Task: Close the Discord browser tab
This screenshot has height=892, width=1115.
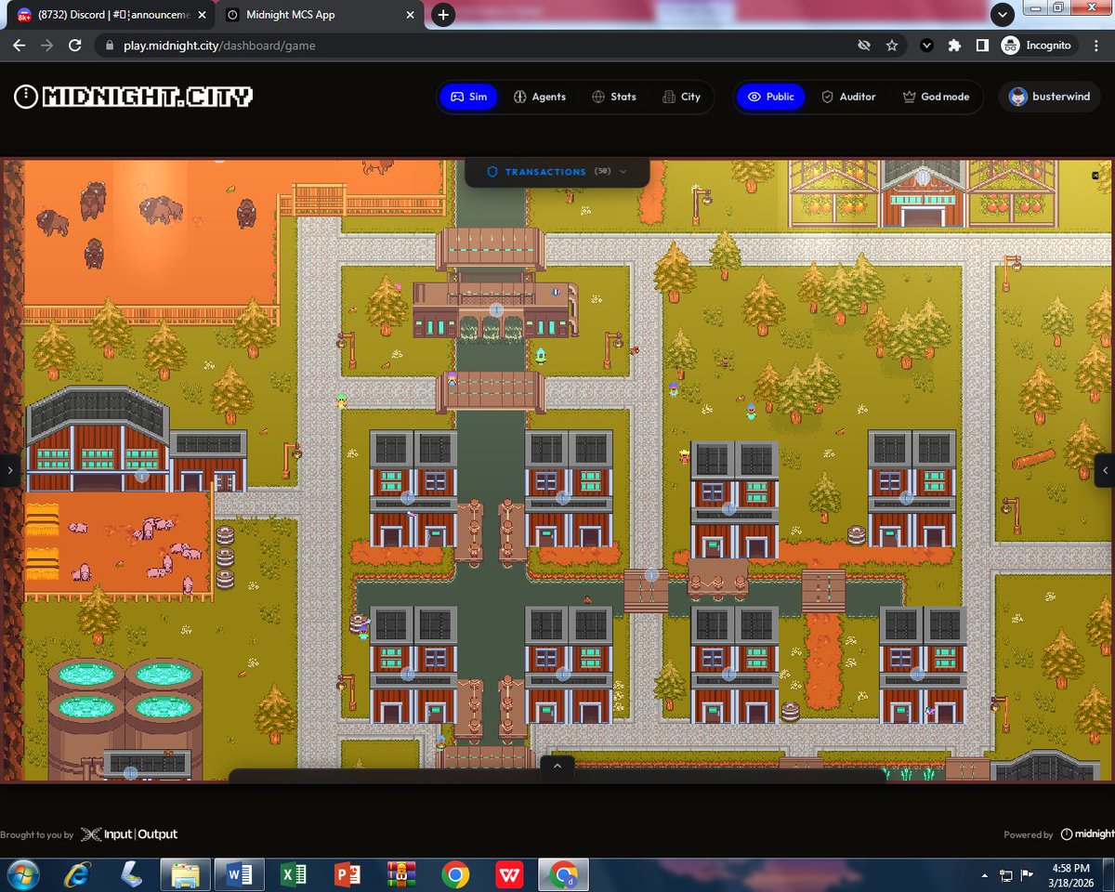Action: (x=202, y=15)
